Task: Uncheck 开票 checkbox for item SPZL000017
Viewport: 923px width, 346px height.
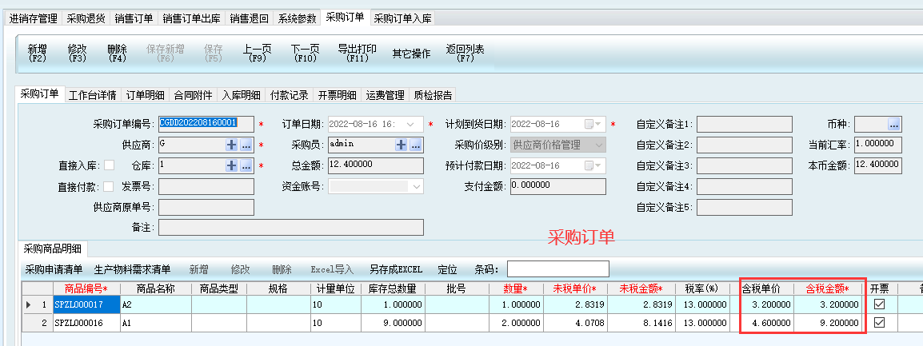Action: point(879,304)
